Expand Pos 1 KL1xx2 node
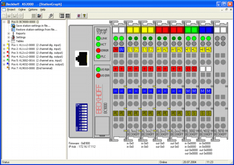 tap(4, 45)
